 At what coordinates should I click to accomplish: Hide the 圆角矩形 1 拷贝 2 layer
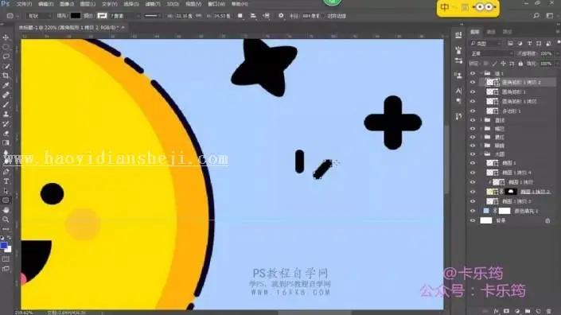(473, 82)
